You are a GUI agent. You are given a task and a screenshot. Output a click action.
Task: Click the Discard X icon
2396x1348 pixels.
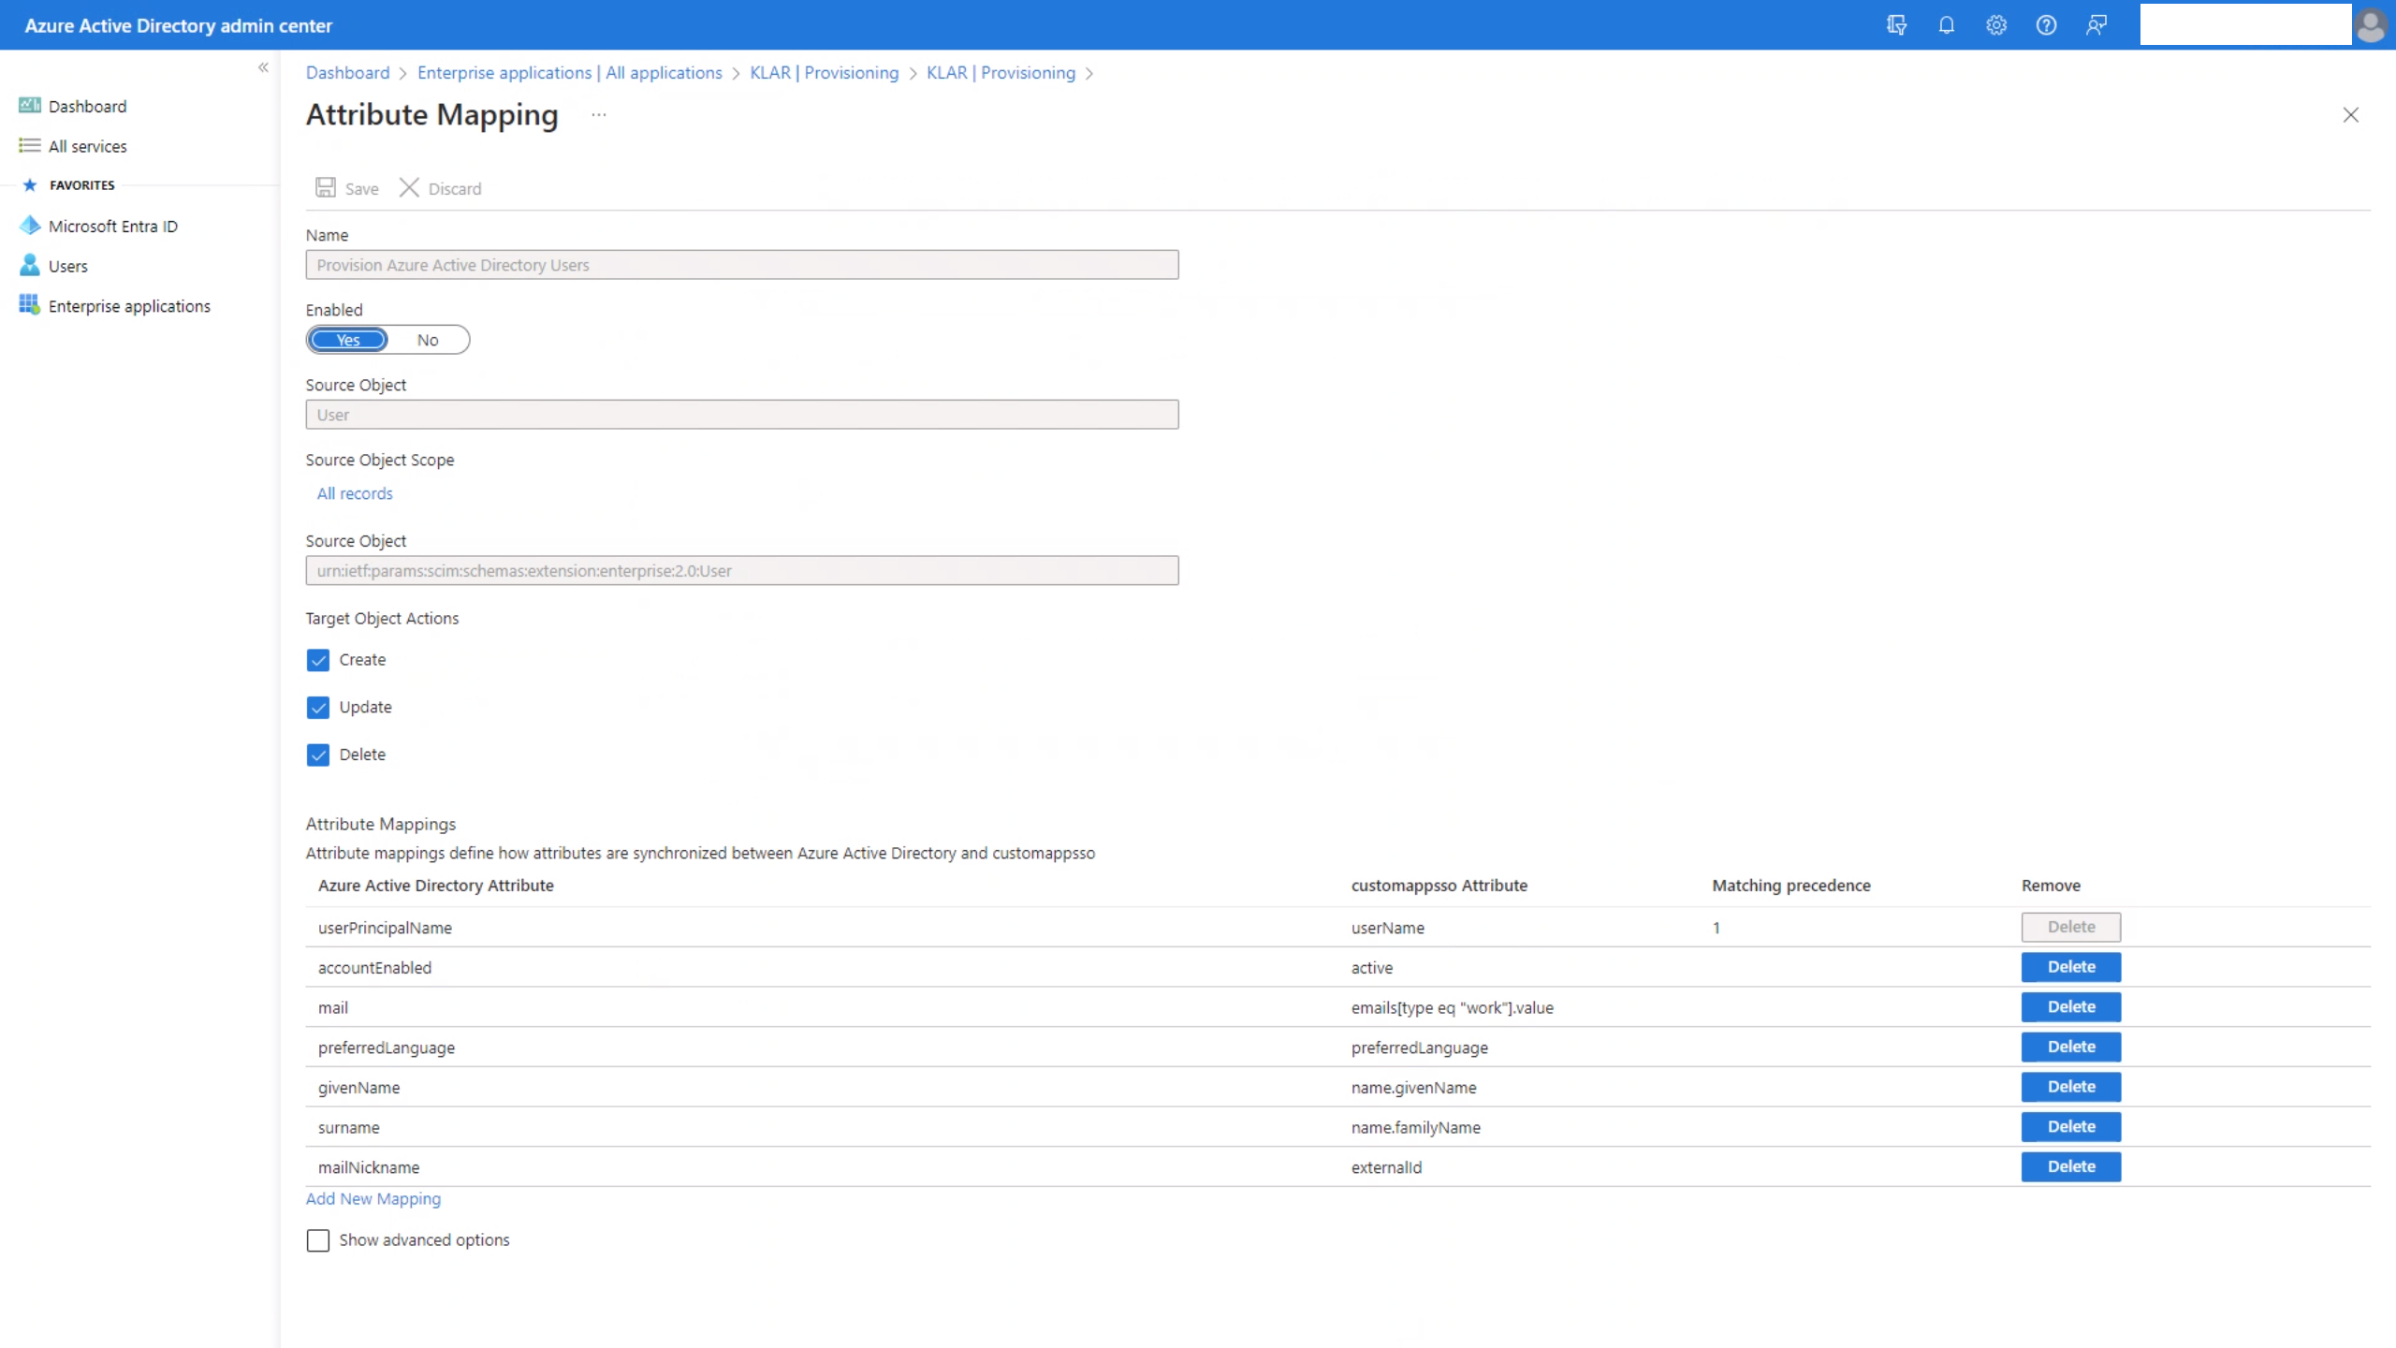[409, 188]
